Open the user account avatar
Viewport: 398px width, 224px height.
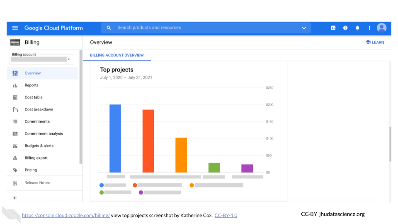pos(381,28)
